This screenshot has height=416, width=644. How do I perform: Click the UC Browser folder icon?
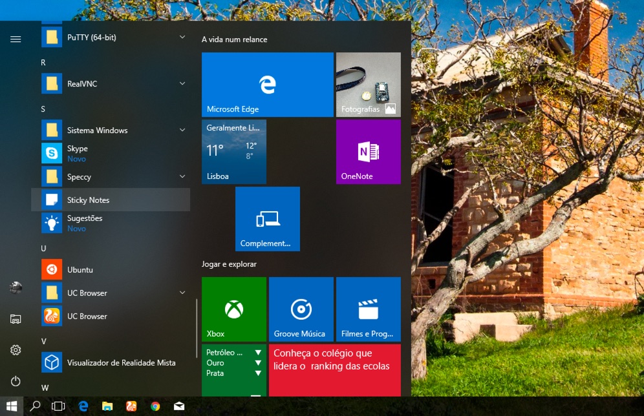tap(52, 293)
